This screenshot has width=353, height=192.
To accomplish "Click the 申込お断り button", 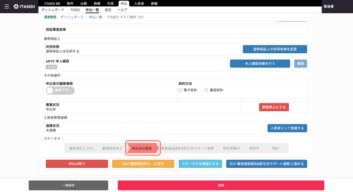I will pyautogui.click(x=77, y=164).
